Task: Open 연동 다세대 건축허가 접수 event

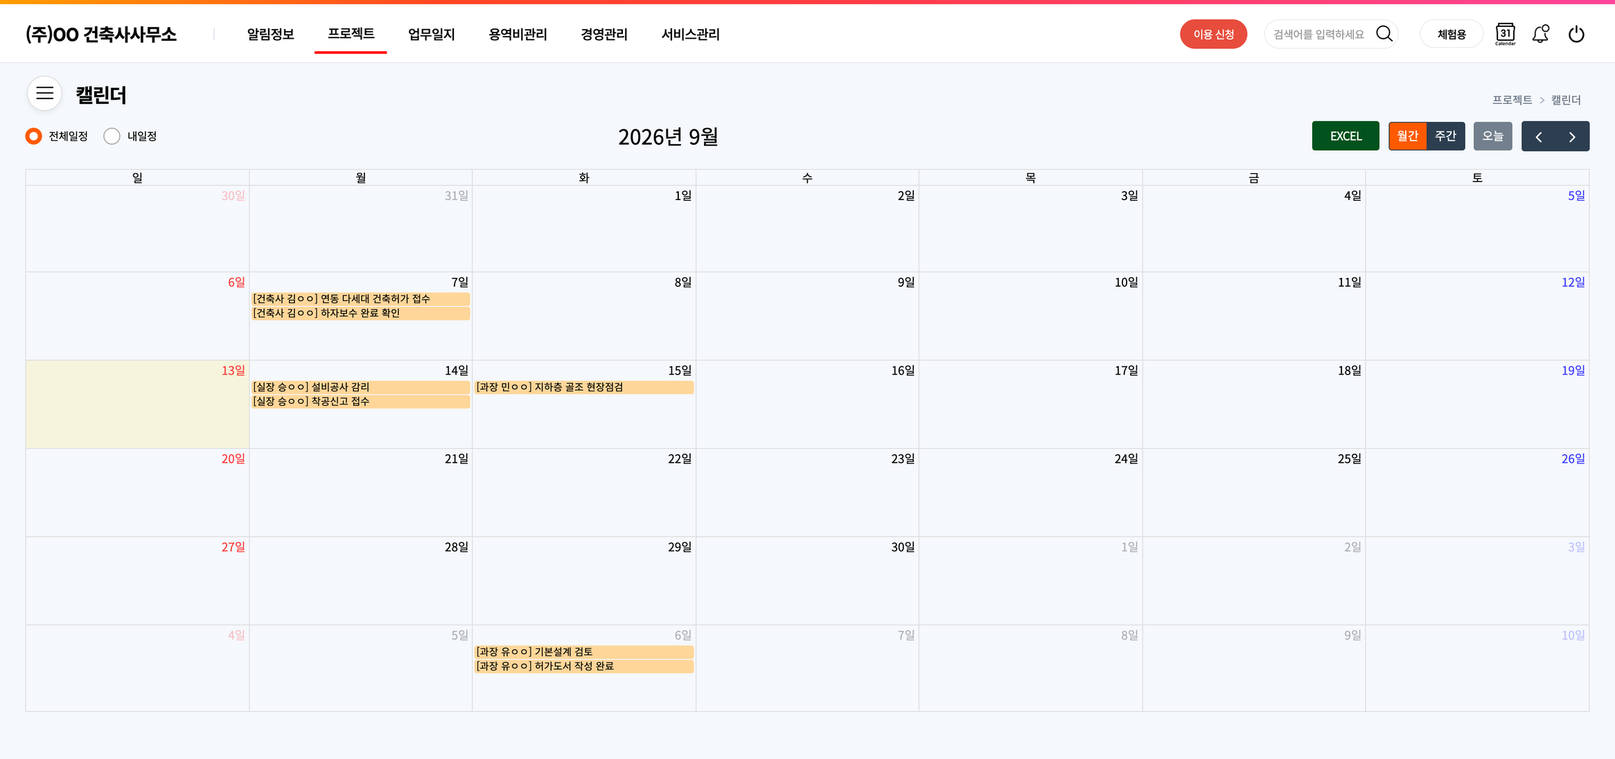Action: click(x=361, y=298)
